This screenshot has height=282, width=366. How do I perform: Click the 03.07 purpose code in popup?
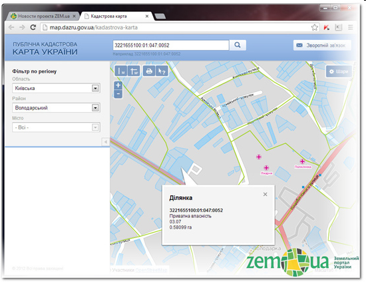click(x=175, y=222)
